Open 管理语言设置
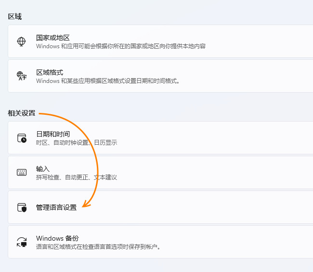This screenshot has height=272, width=313. pyautogui.click(x=56, y=207)
